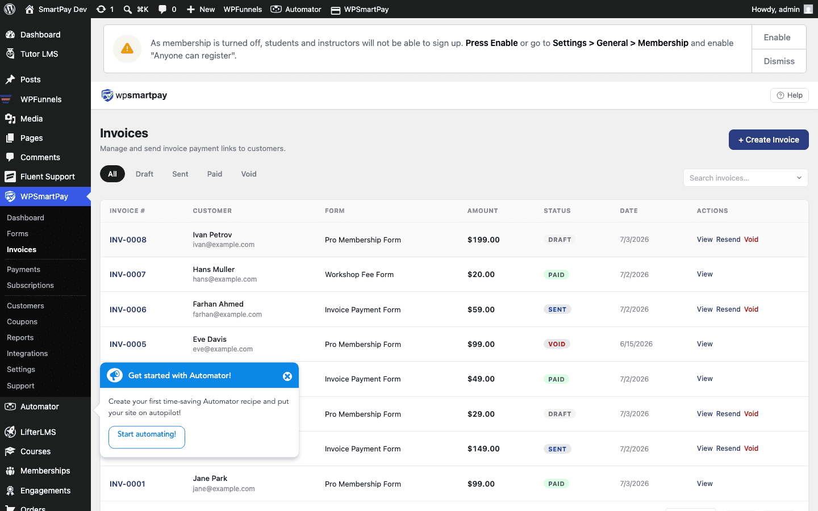Filter by Draft tab

[x=144, y=174]
